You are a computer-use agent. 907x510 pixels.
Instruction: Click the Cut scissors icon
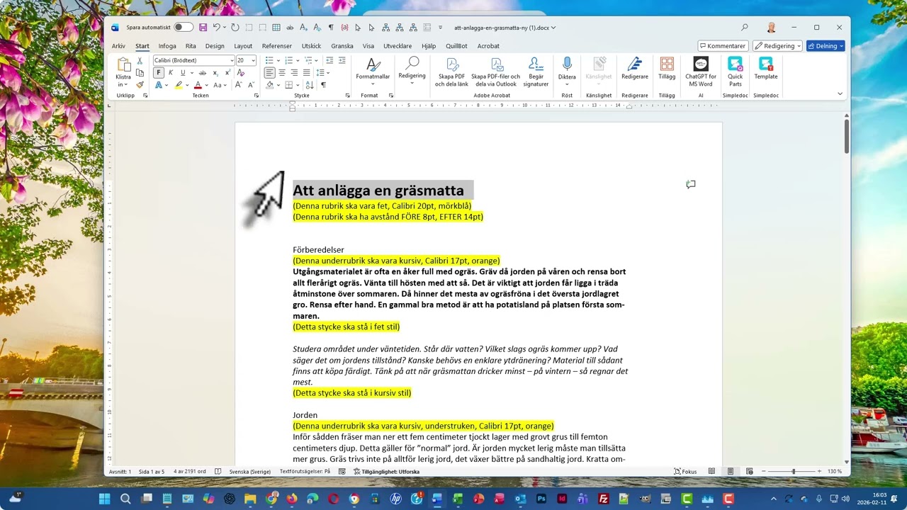coord(140,61)
